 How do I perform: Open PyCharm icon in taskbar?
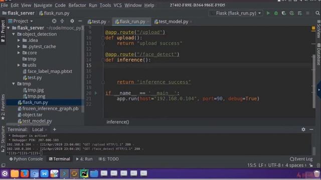click(x=84, y=173)
